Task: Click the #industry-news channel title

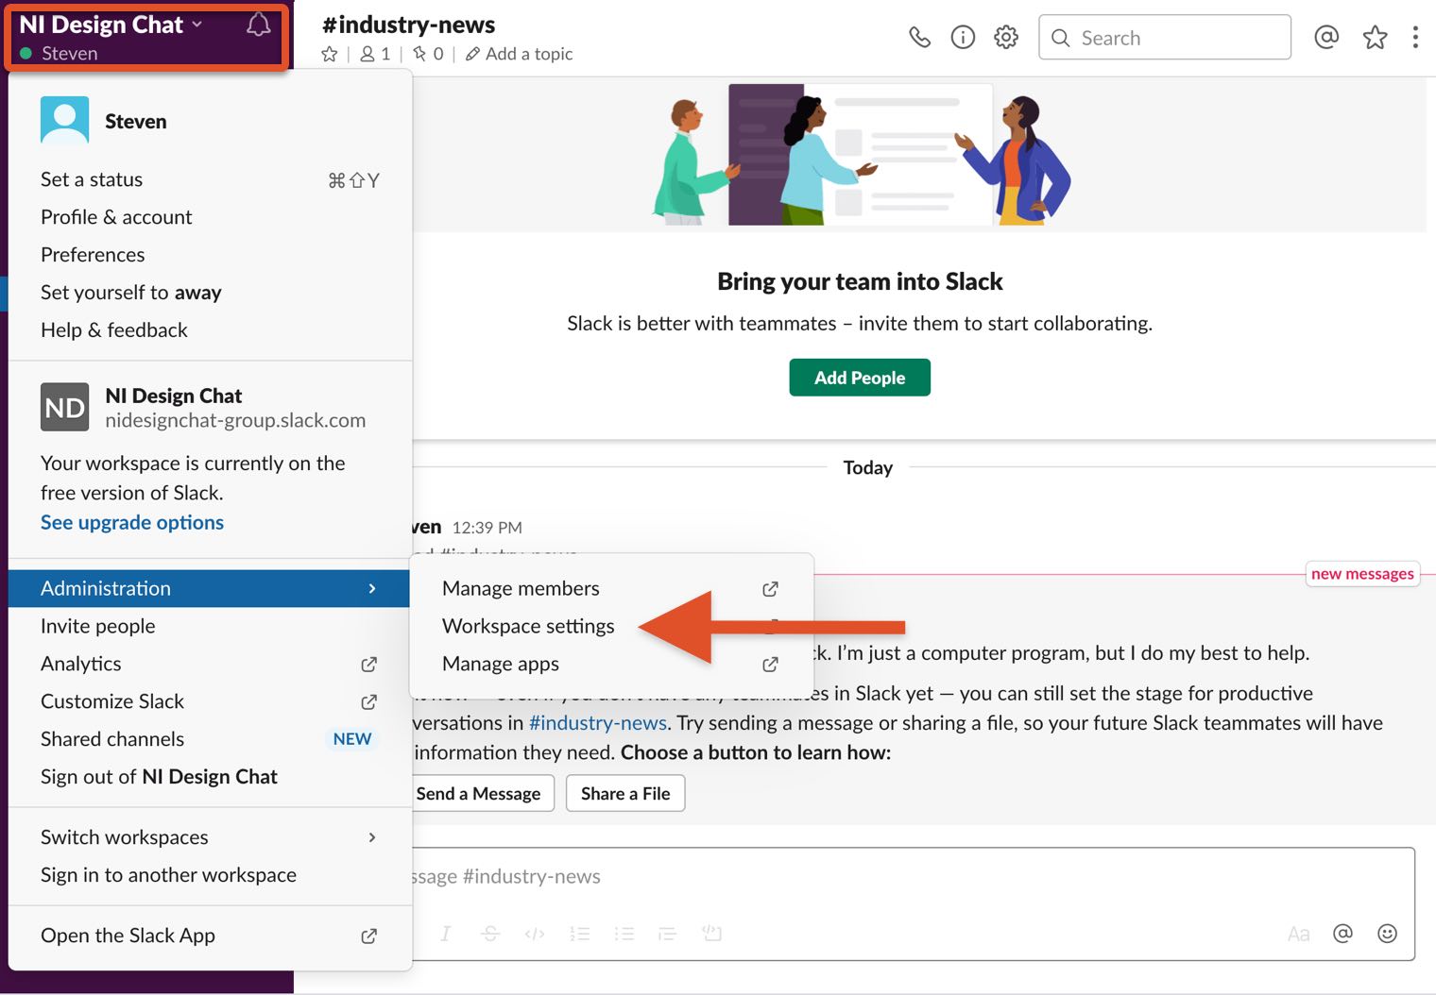Action: (408, 25)
